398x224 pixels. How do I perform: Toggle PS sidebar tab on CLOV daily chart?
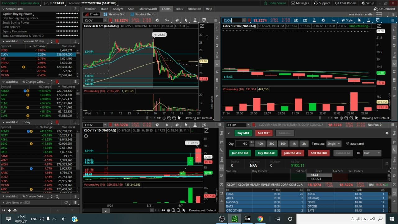[221, 176]
